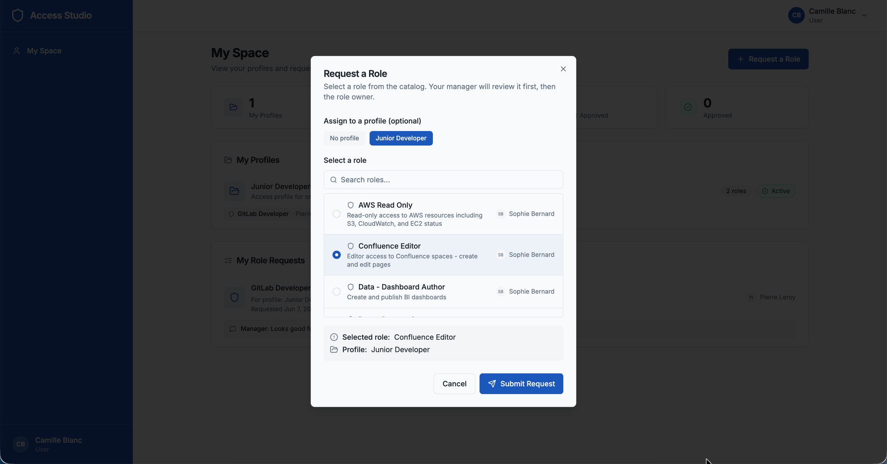887x464 pixels.
Task: Close the Request a Role dialog
Action: [563, 69]
